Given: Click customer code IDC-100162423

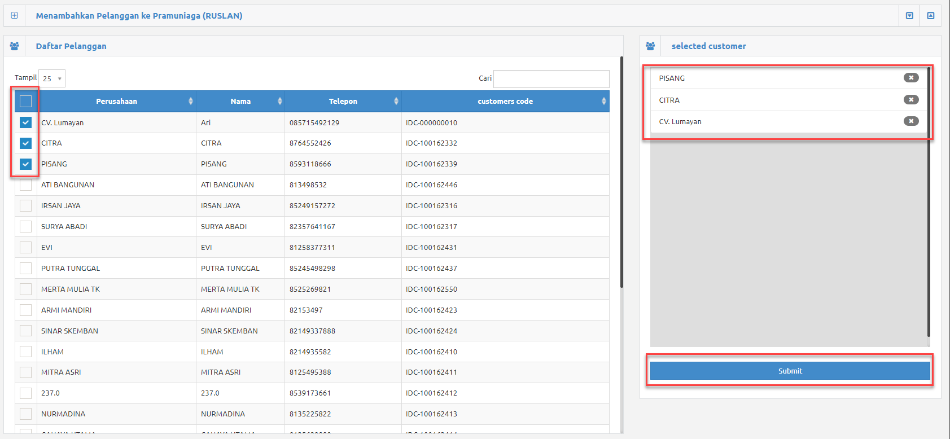Looking at the screenshot, I should (x=431, y=310).
